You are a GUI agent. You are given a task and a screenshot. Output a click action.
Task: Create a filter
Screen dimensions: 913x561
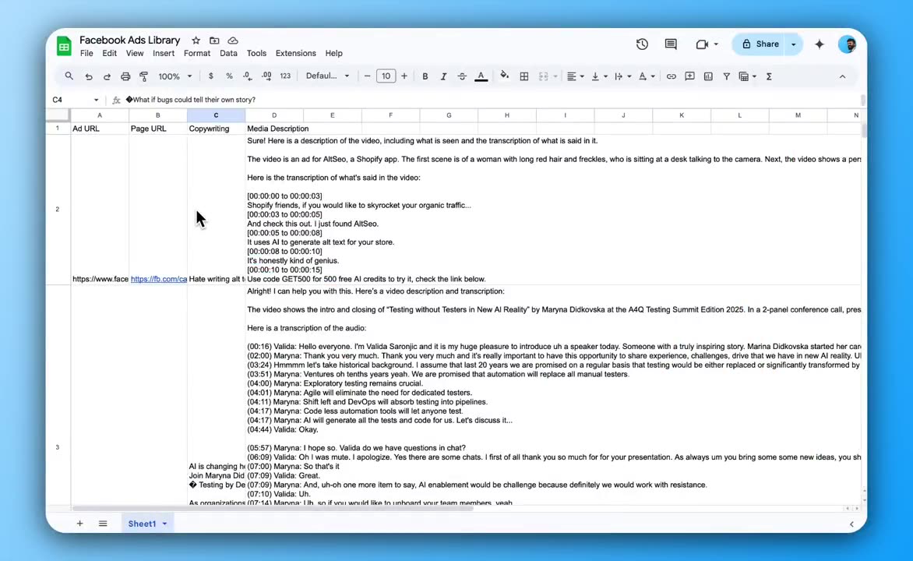pos(727,76)
